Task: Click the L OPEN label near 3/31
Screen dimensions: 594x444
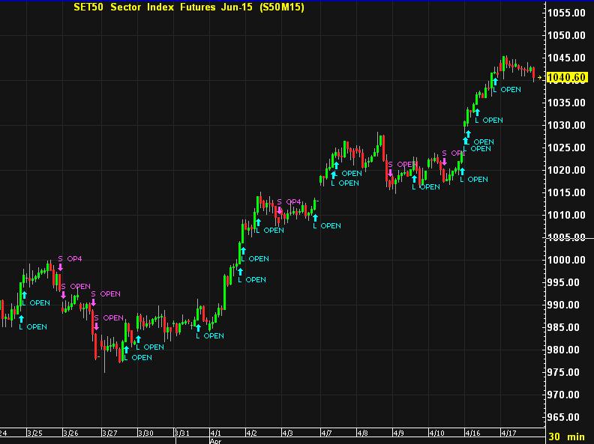Action: (x=210, y=335)
